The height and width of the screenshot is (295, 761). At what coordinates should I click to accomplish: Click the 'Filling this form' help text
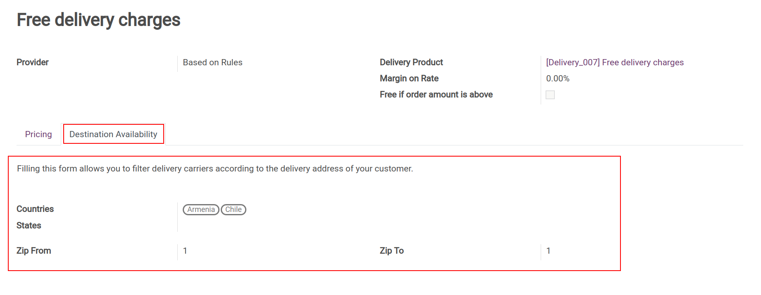click(x=215, y=169)
